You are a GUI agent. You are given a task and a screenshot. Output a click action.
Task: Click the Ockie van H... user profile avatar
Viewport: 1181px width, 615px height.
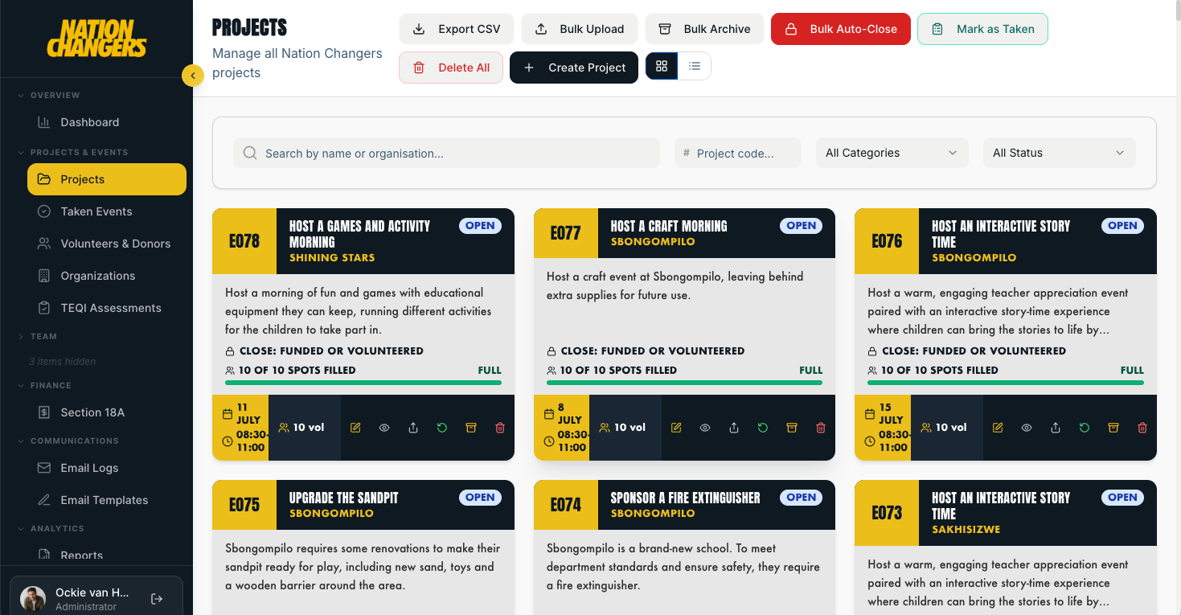tap(33, 599)
